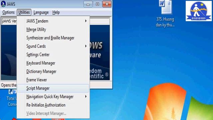
Task: Choose Re-Initialize Authorization
Action: 53,105
